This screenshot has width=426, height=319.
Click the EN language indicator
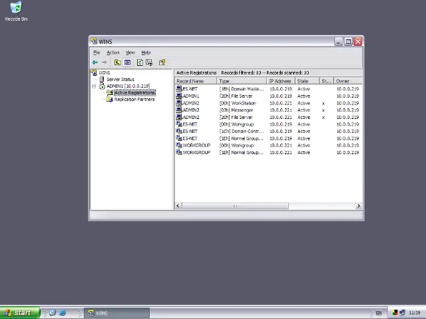pos(379,313)
